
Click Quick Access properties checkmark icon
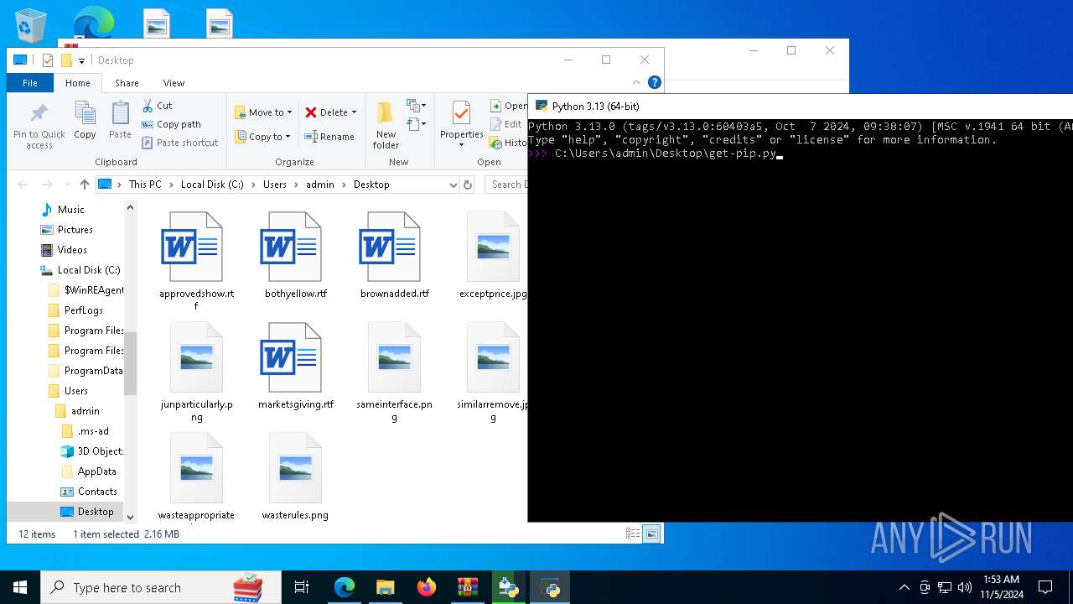pos(48,60)
